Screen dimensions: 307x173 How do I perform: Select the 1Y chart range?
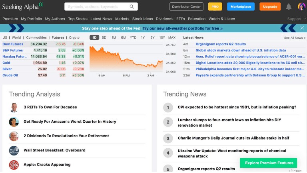click(143, 37)
